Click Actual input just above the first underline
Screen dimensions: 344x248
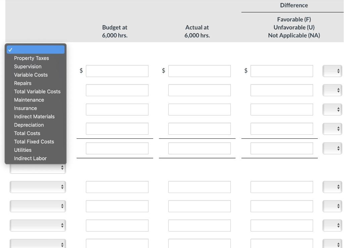coord(200,129)
